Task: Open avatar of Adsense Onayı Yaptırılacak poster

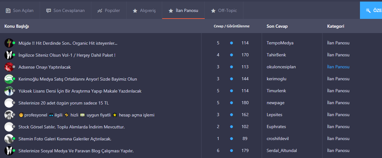Action: click(x=9, y=67)
